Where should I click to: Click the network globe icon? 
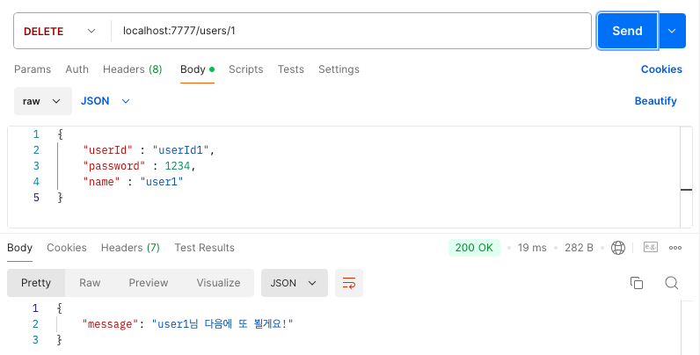(618, 248)
